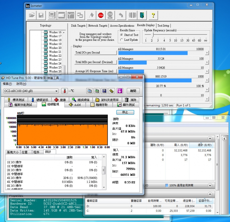Select the Last Update radio button
This screenshot has height=222, width=230.
pyautogui.click(x=122, y=40)
